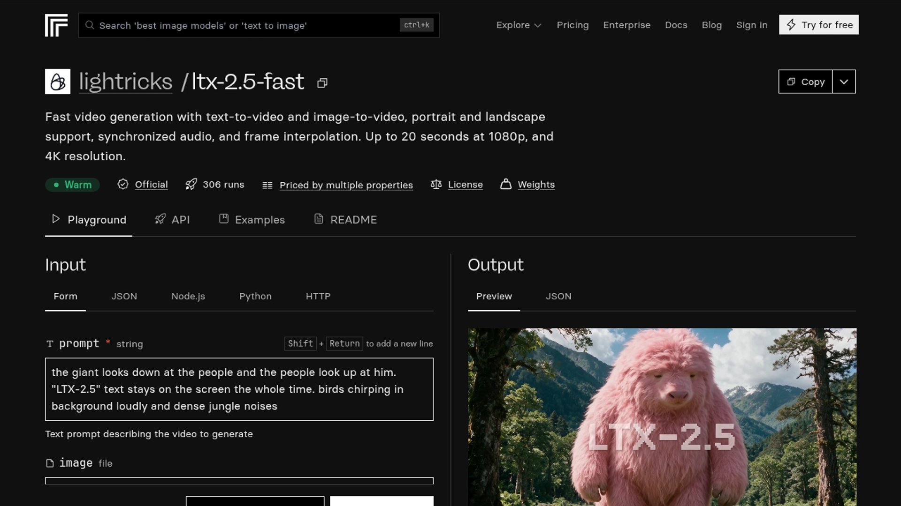901x506 pixels.
Task: Open Priced by multiple properties link
Action: pyautogui.click(x=346, y=185)
